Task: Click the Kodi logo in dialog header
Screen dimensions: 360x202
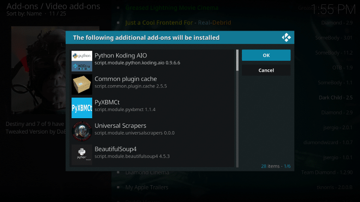Action: (x=287, y=37)
